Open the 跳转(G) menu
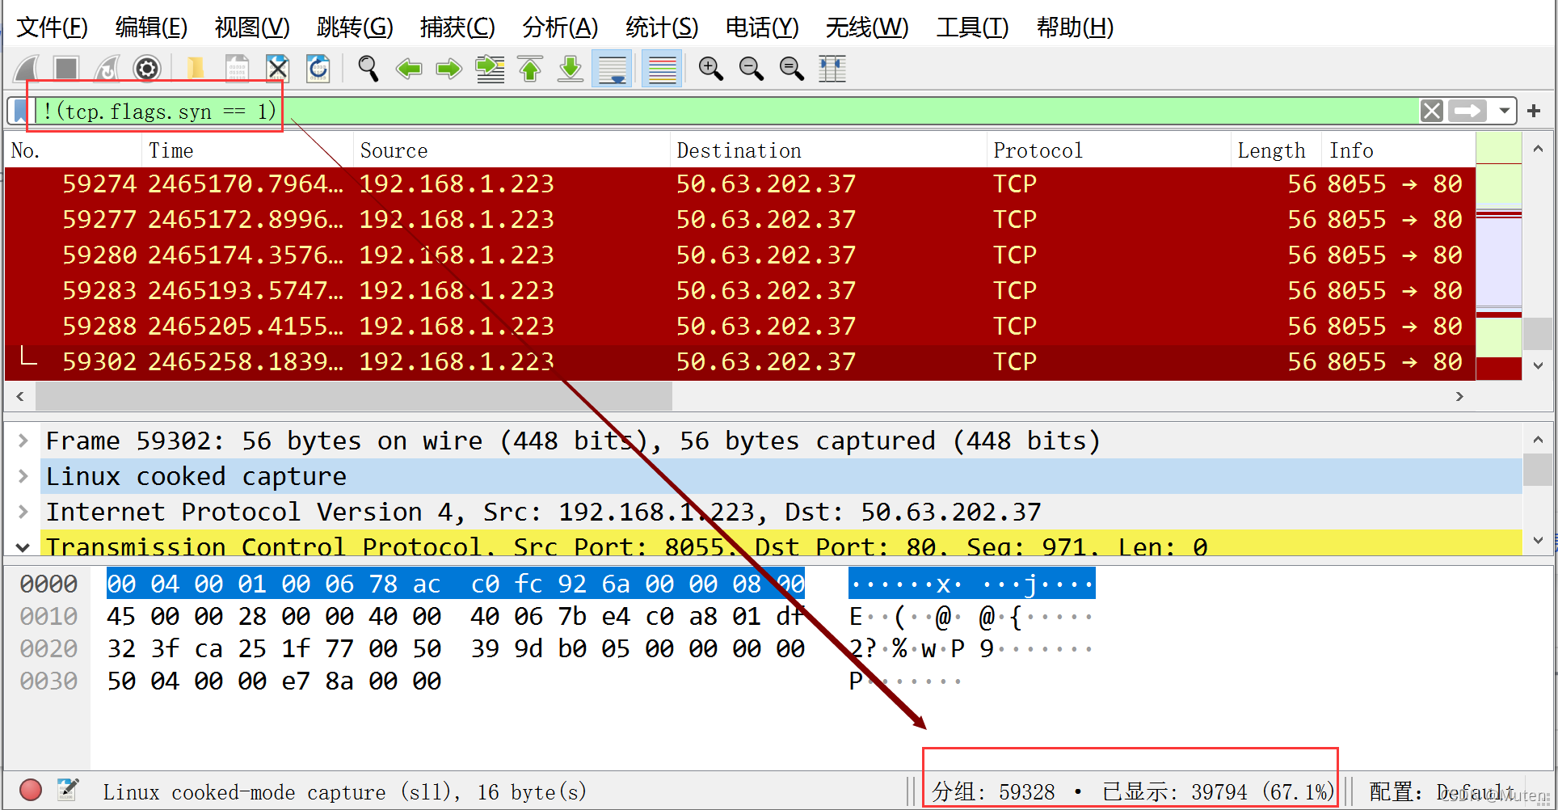1558x810 pixels. pos(355,27)
